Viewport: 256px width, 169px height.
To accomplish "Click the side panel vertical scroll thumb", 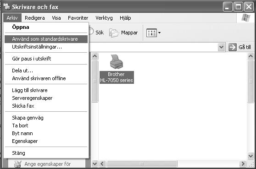I will (x=95, y=81).
